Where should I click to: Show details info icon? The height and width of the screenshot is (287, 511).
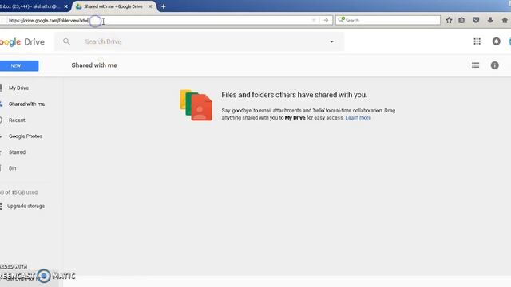pyautogui.click(x=495, y=65)
